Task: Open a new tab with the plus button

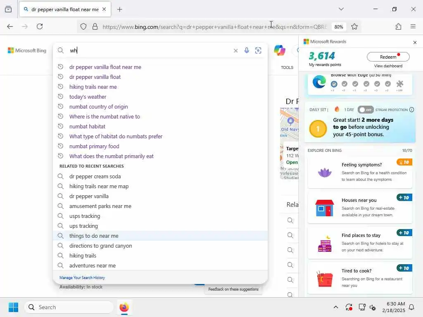Action: tap(119, 9)
